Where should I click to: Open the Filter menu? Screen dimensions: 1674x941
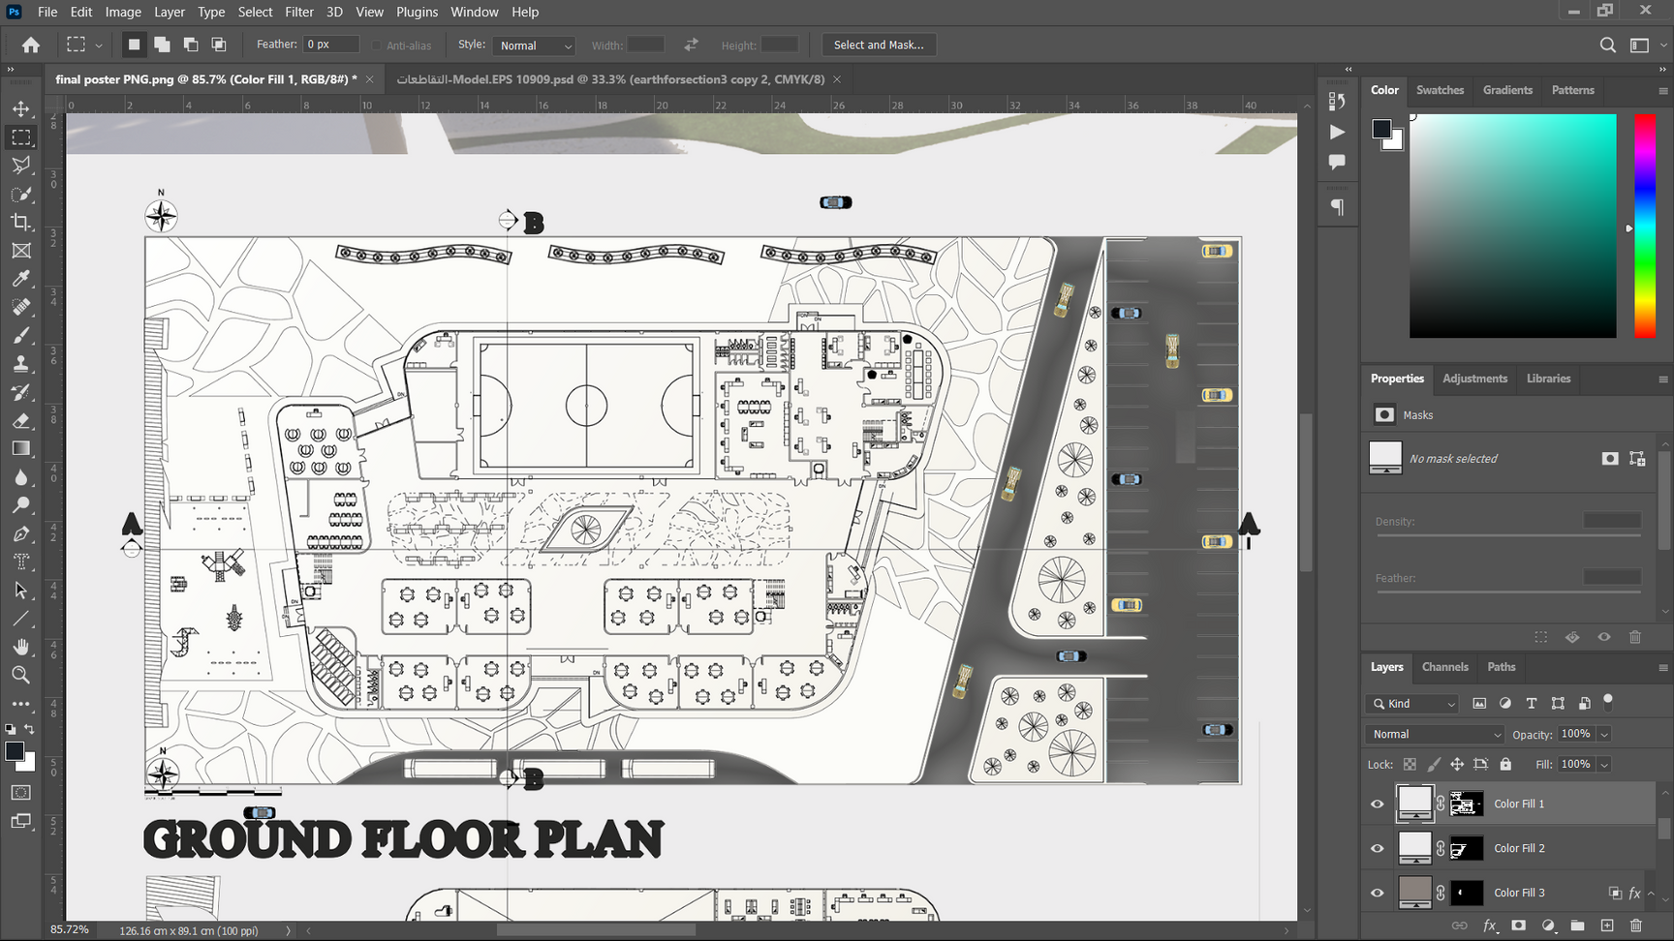pyautogui.click(x=298, y=12)
